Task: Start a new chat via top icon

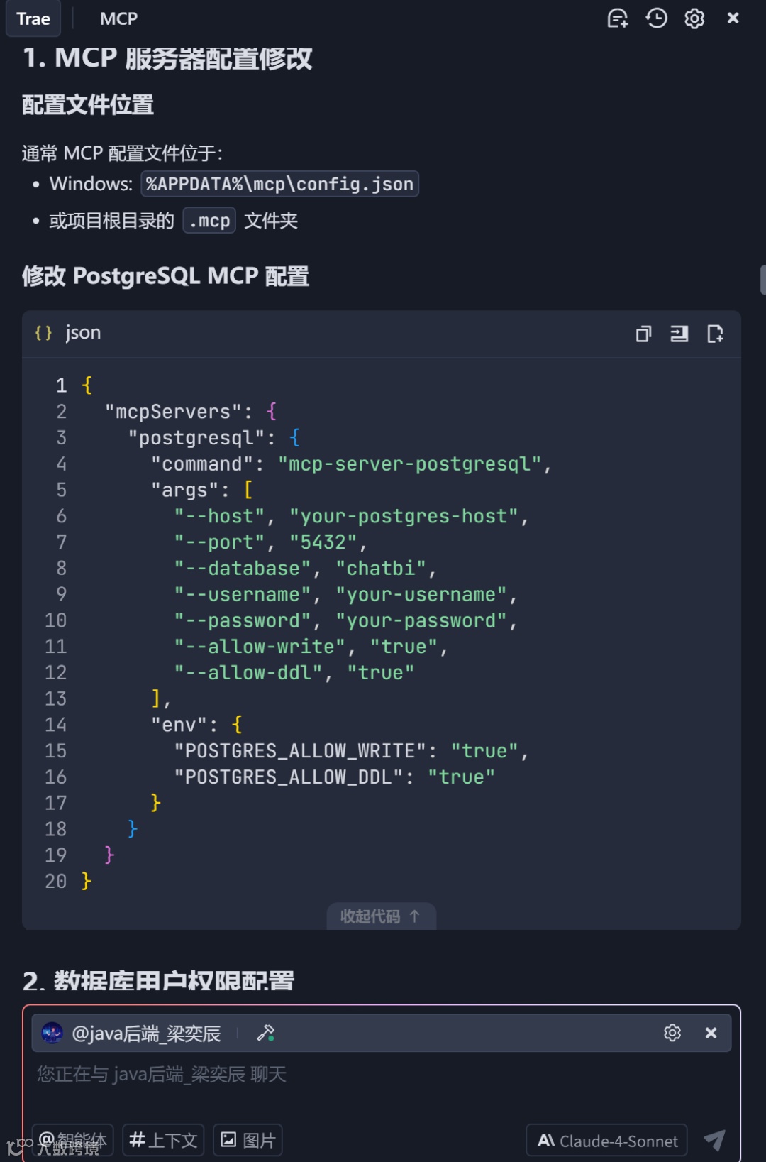Action: pyautogui.click(x=618, y=18)
